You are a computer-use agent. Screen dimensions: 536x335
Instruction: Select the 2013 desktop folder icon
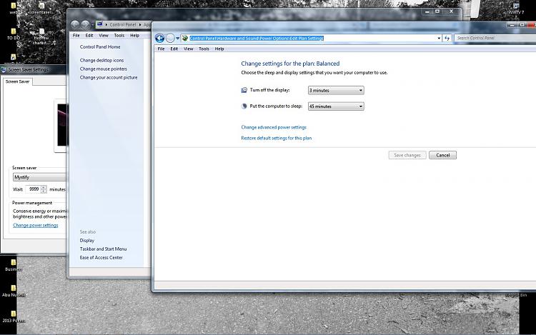point(14,317)
